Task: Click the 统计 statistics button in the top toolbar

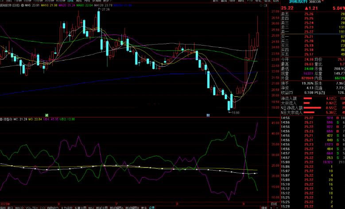Action: (233, 1)
